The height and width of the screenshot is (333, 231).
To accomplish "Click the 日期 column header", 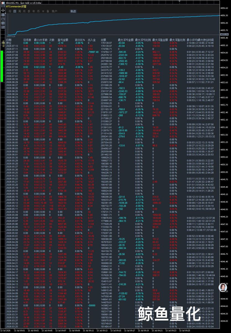I will coord(9,40).
